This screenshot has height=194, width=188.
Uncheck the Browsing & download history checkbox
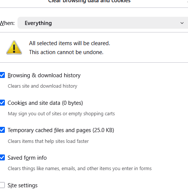pos(2,75)
